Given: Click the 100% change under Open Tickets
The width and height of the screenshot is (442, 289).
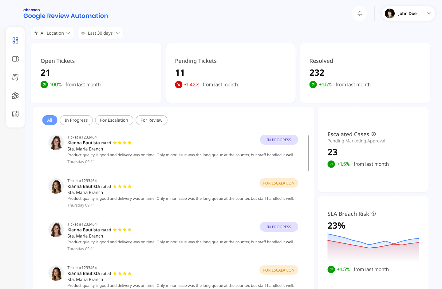Looking at the screenshot, I should tap(56, 85).
